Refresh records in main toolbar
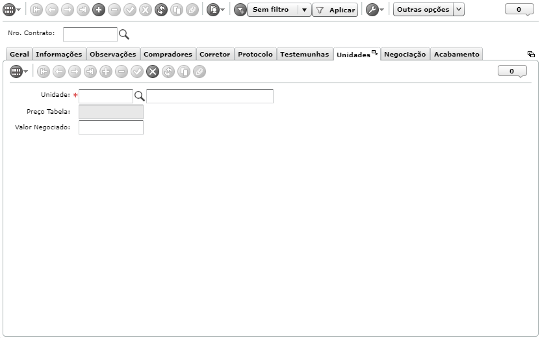The image size is (540, 338). coord(161,10)
